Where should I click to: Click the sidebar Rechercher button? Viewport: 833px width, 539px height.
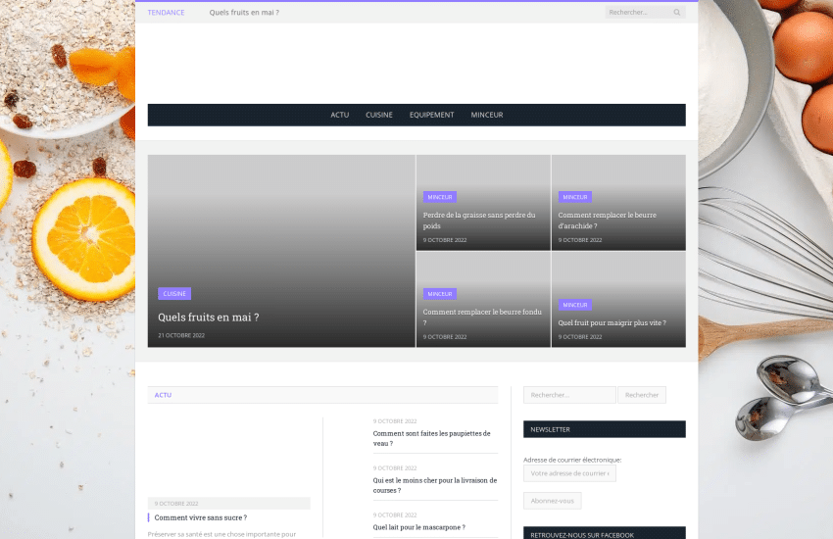(x=641, y=395)
